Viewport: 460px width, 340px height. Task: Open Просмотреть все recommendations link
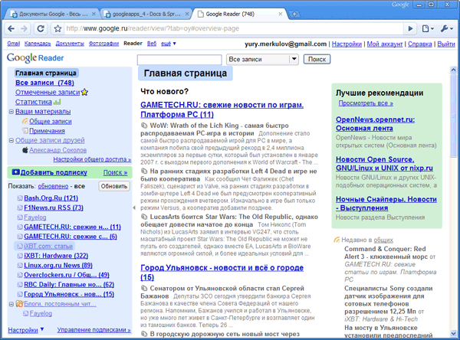(x=366, y=103)
